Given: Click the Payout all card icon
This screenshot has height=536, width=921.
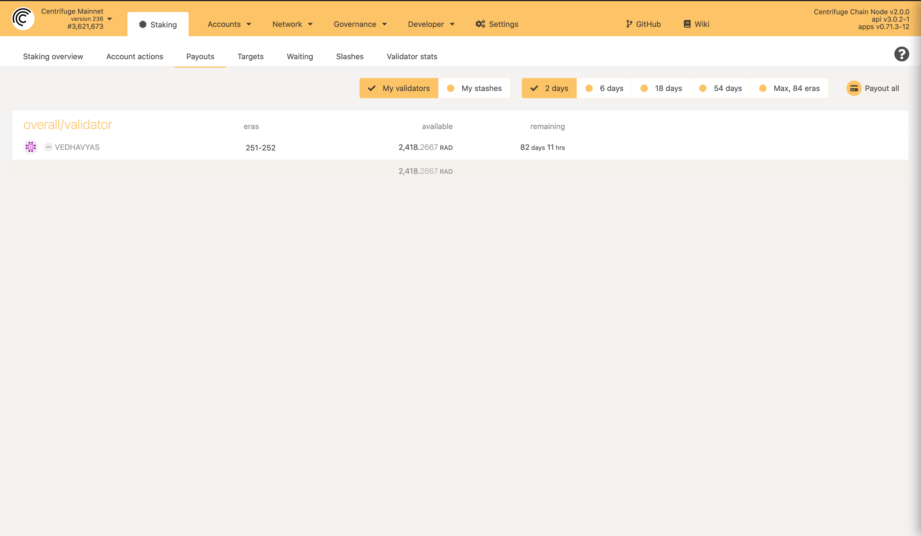Looking at the screenshot, I should (x=854, y=89).
